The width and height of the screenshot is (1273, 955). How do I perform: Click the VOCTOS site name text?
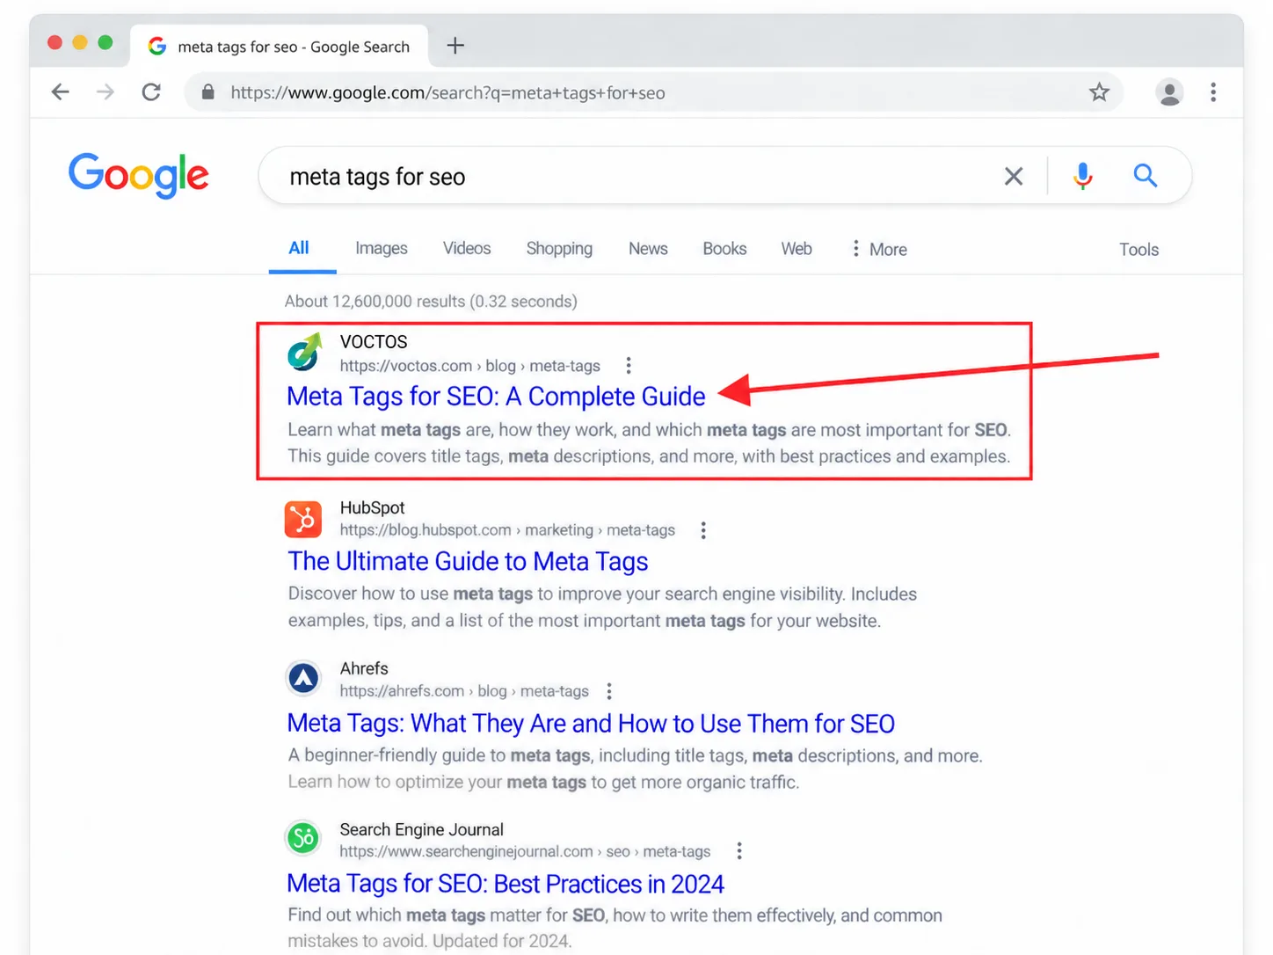374,342
